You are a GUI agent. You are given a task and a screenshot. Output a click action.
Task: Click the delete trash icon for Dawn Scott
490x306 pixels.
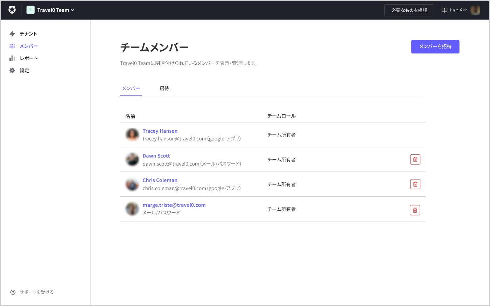pyautogui.click(x=415, y=159)
